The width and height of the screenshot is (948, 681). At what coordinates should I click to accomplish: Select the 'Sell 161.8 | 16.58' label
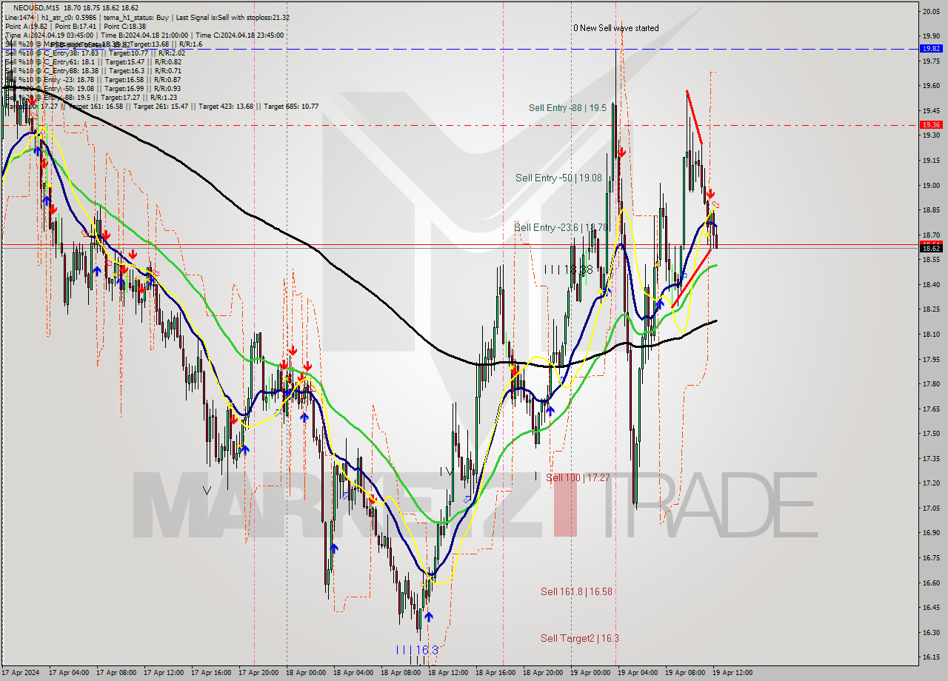pyautogui.click(x=576, y=591)
